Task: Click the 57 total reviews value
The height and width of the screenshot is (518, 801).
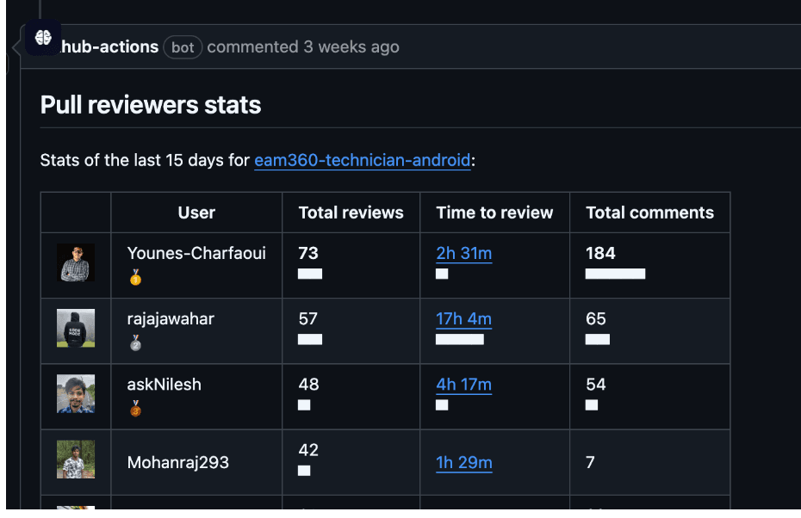Action: click(308, 319)
